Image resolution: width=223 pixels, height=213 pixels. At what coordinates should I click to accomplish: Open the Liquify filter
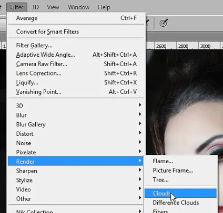tap(76, 82)
